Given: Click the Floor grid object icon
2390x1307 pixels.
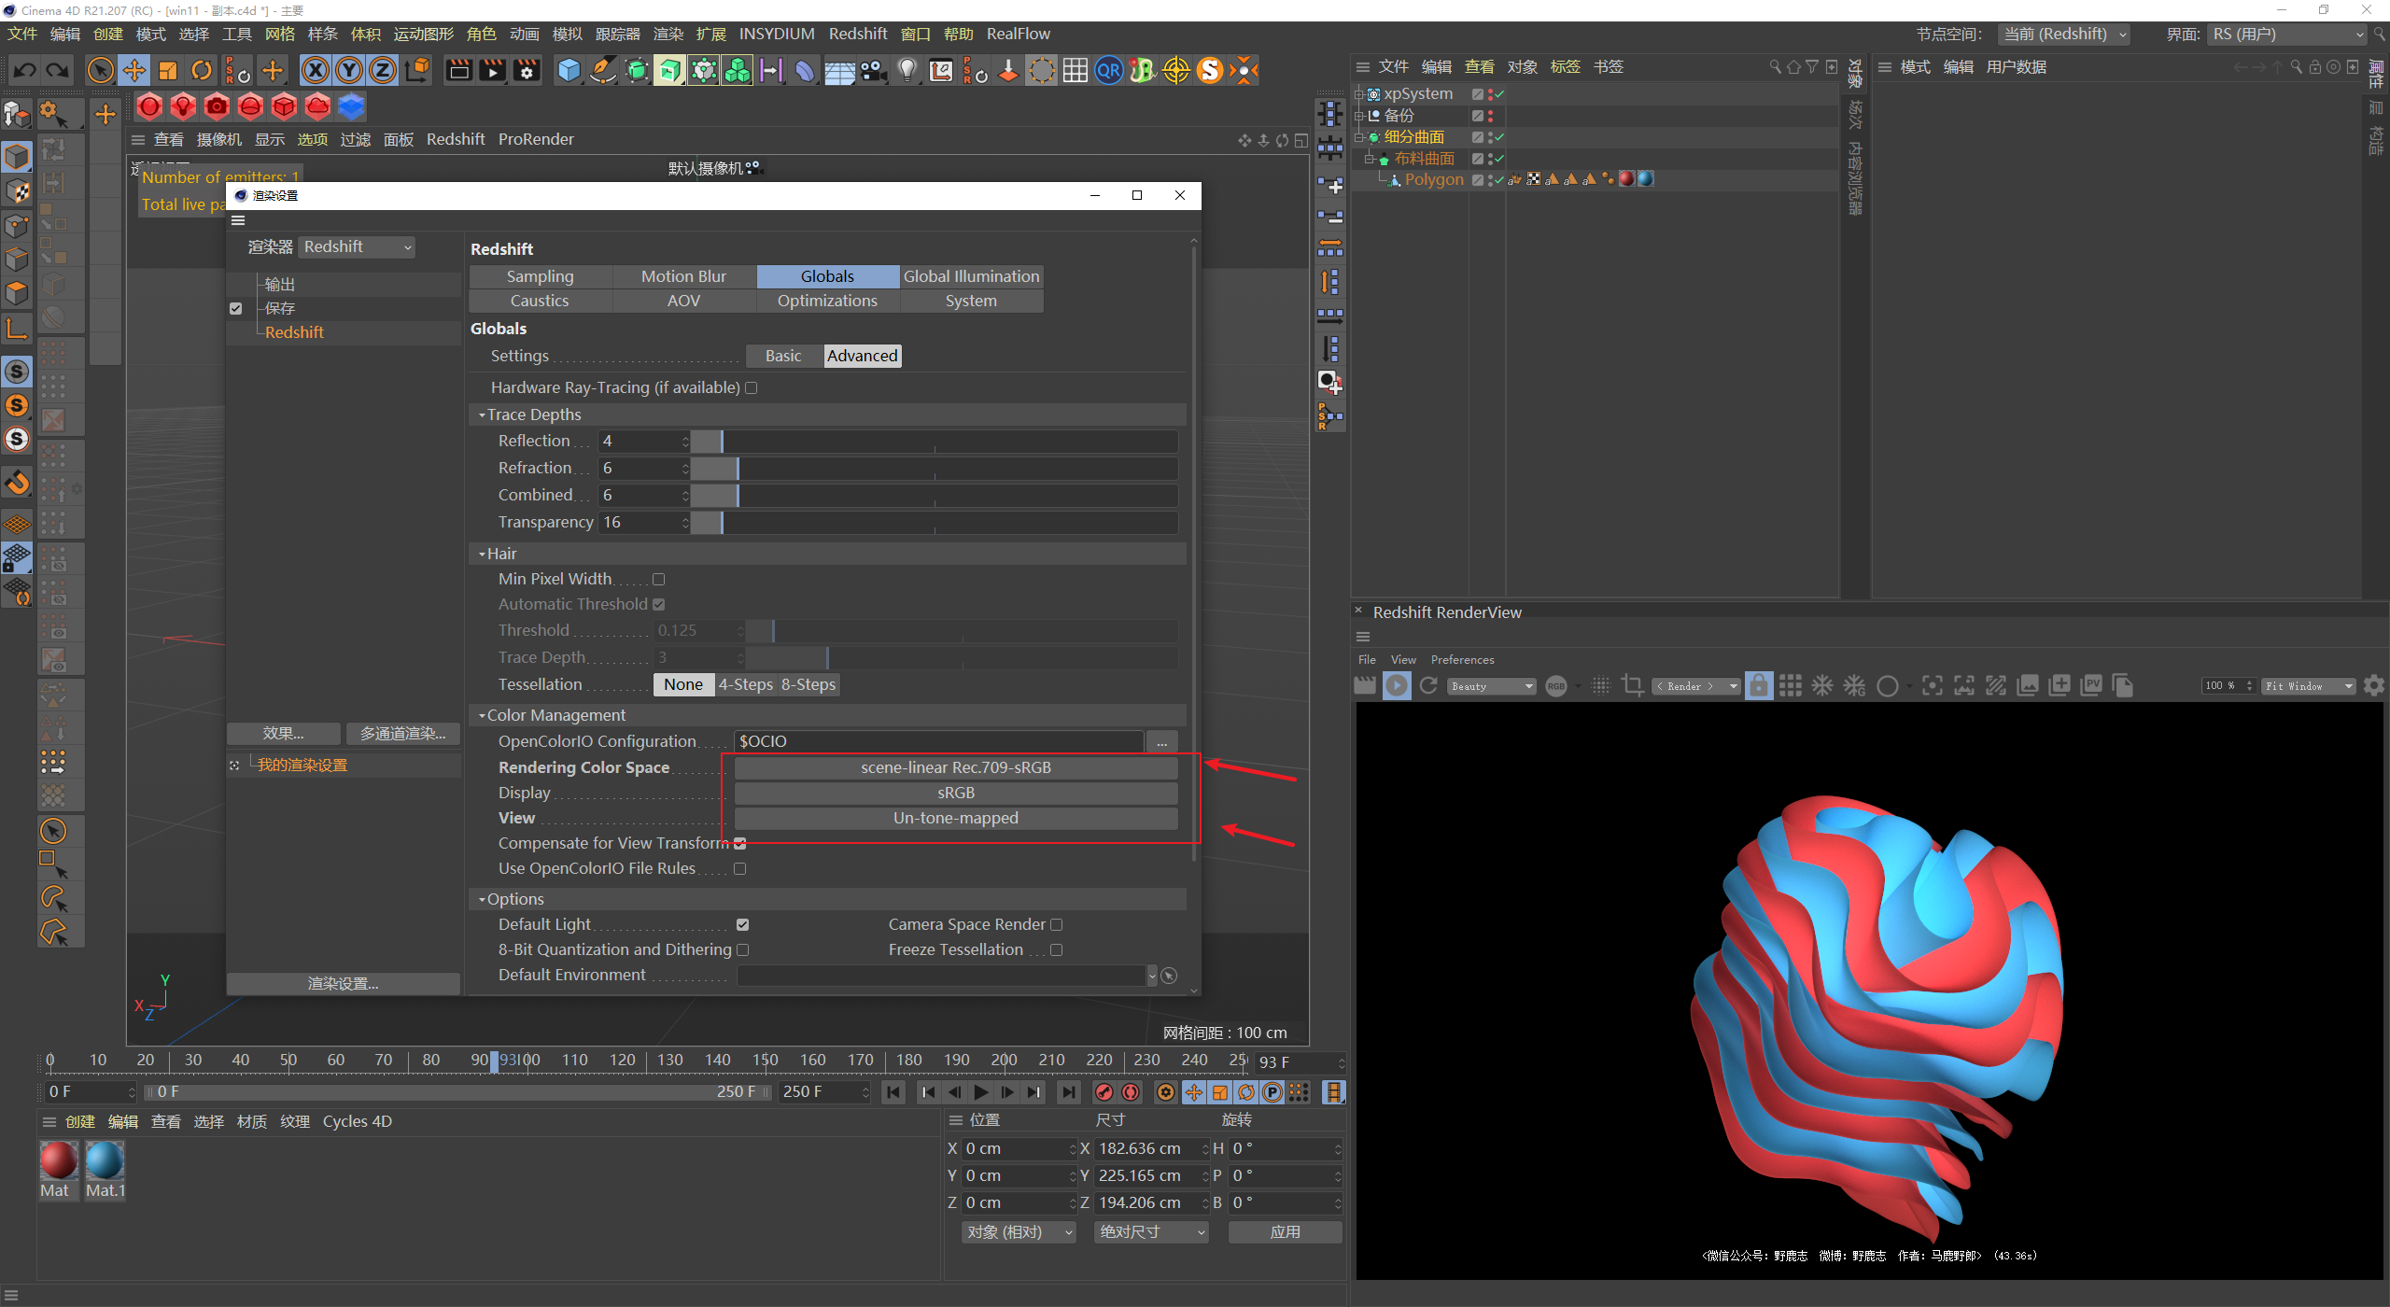Looking at the screenshot, I should click(x=839, y=70).
